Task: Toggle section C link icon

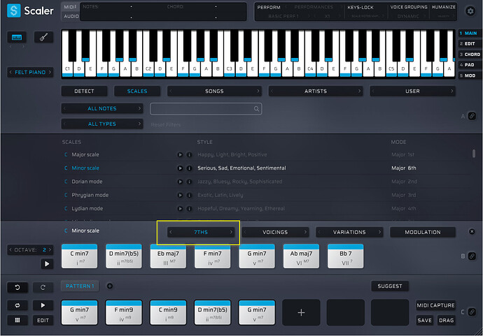Action: [472, 312]
